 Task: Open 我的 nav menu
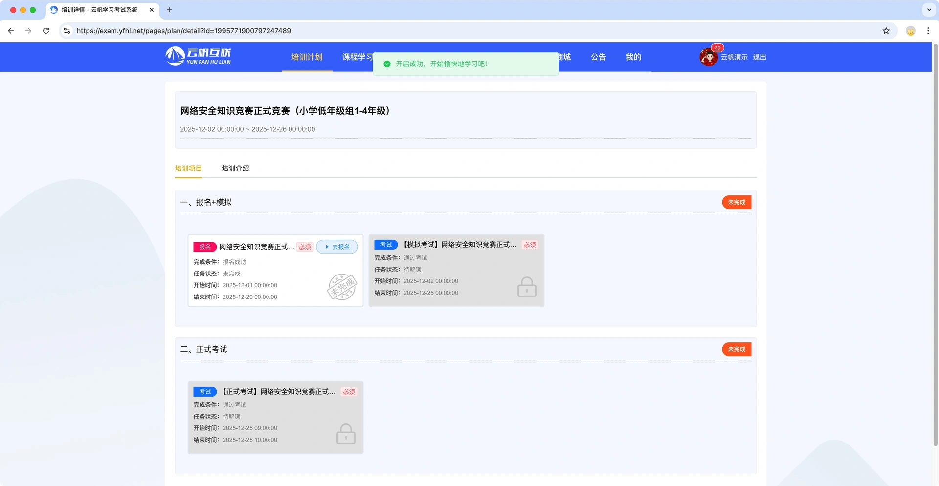[633, 57]
